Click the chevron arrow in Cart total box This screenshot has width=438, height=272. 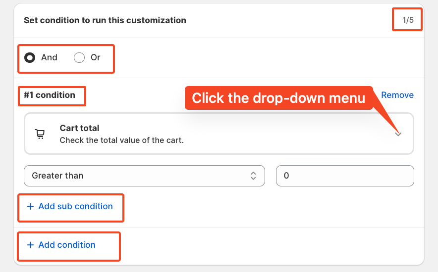[398, 134]
